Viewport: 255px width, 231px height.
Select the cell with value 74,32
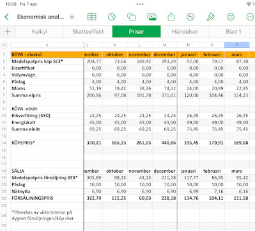click(x=164, y=88)
